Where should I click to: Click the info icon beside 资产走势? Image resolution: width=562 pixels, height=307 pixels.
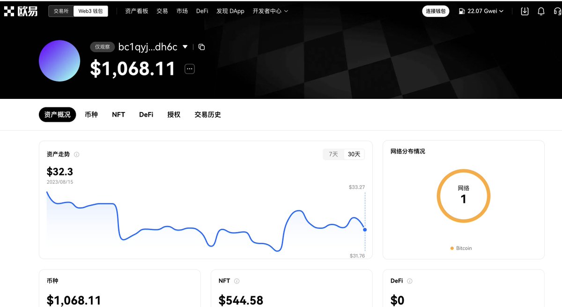pos(77,154)
